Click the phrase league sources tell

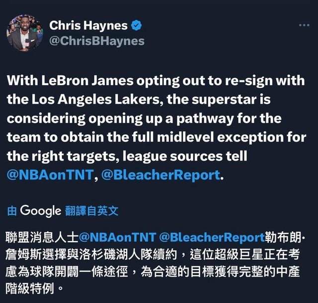pos(185,156)
